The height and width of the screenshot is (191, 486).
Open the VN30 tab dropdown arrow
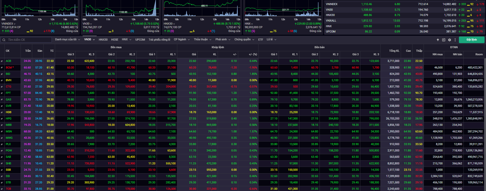[94, 40]
